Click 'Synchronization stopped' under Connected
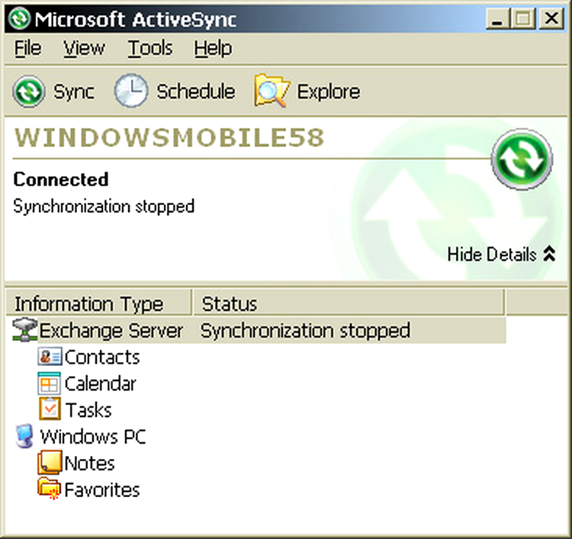The width and height of the screenshot is (572, 539). 104,207
